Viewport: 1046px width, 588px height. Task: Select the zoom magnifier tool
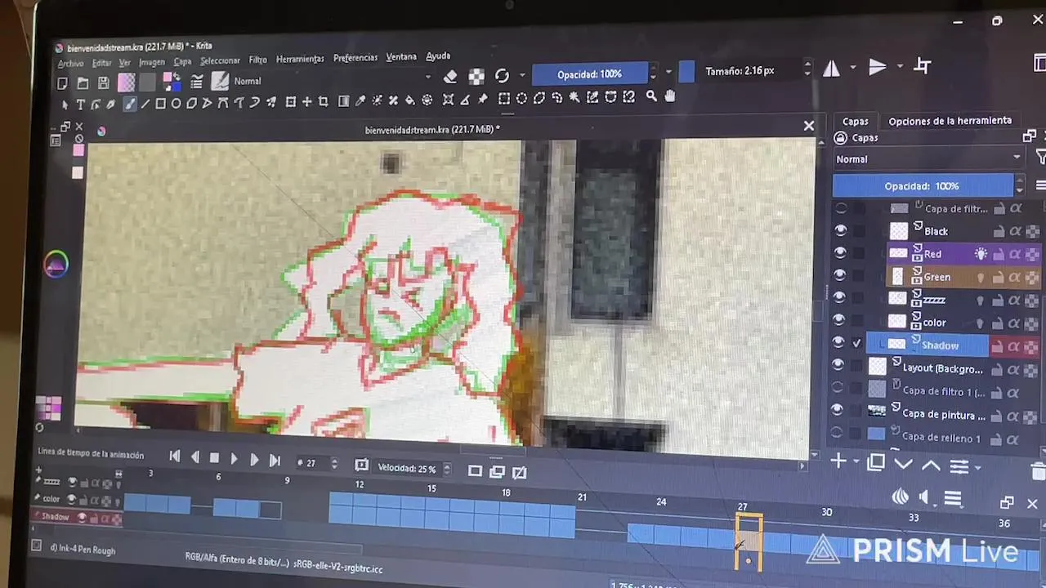[651, 96]
